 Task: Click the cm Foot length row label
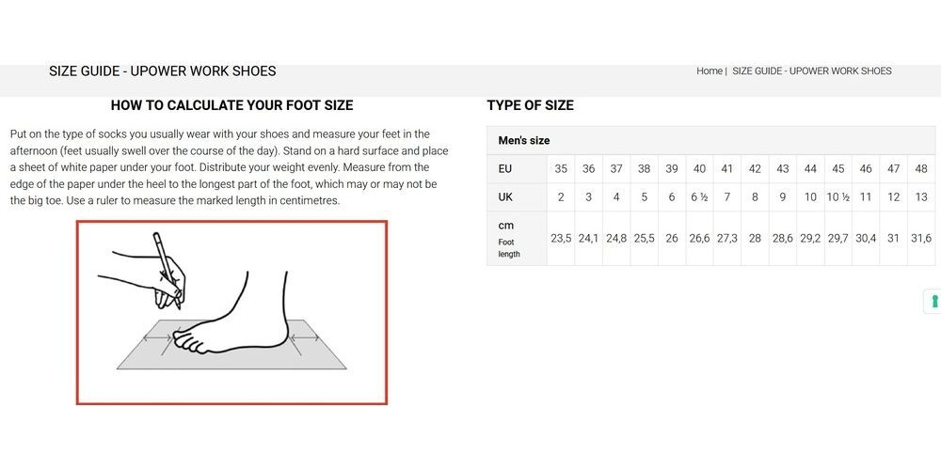point(508,239)
